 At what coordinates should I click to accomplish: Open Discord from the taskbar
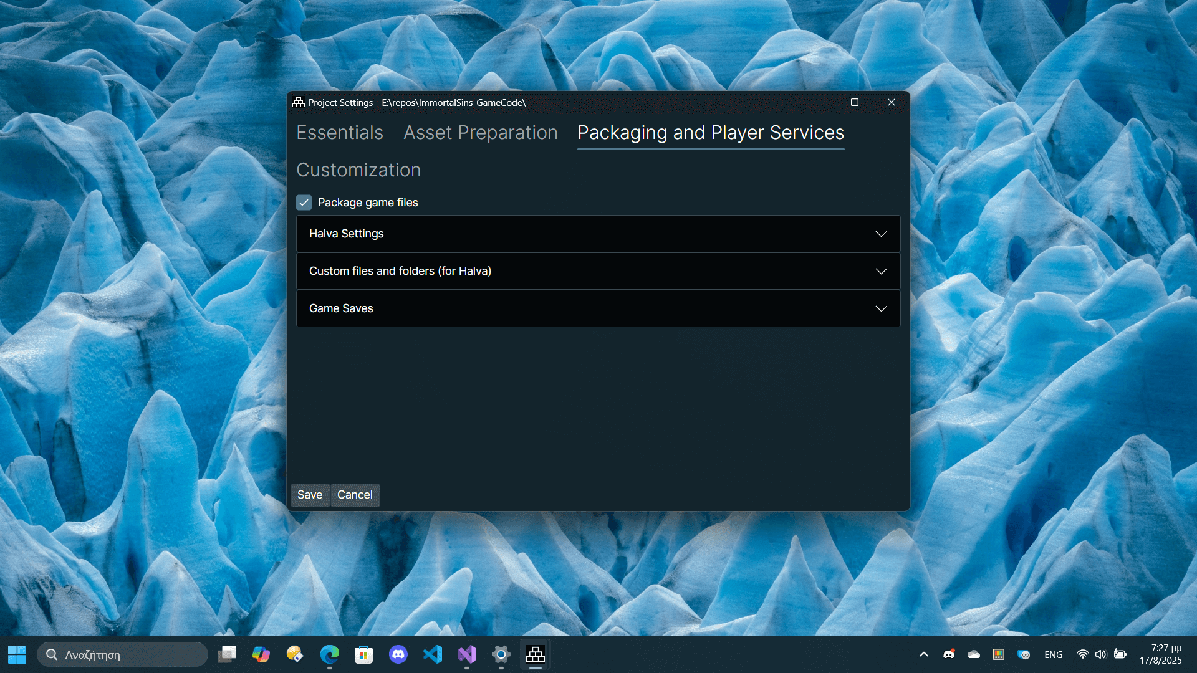pyautogui.click(x=398, y=654)
